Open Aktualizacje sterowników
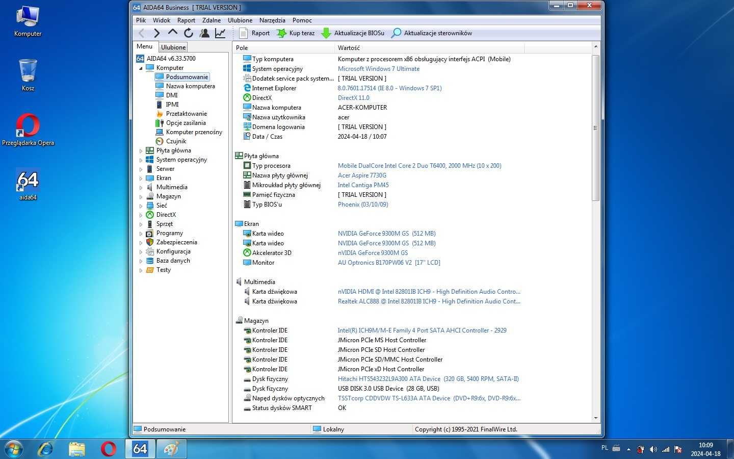The height and width of the screenshot is (459, 734). coord(431,33)
